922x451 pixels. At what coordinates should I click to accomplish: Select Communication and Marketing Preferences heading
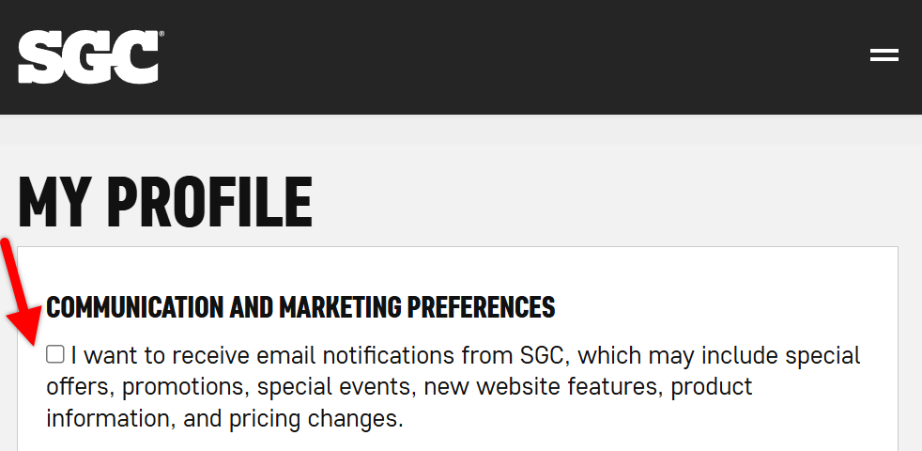300,306
